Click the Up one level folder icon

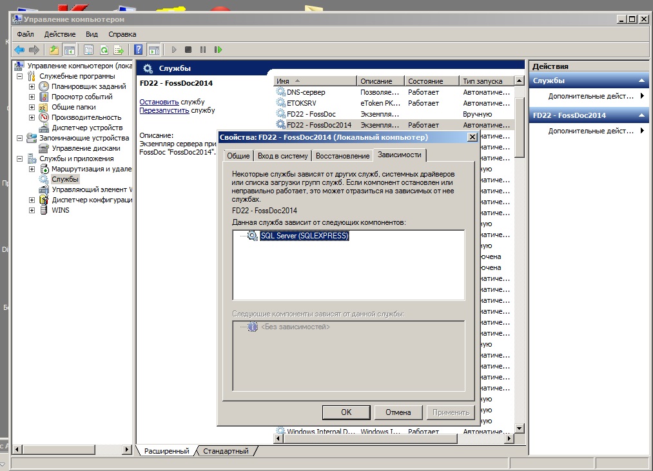click(x=54, y=50)
